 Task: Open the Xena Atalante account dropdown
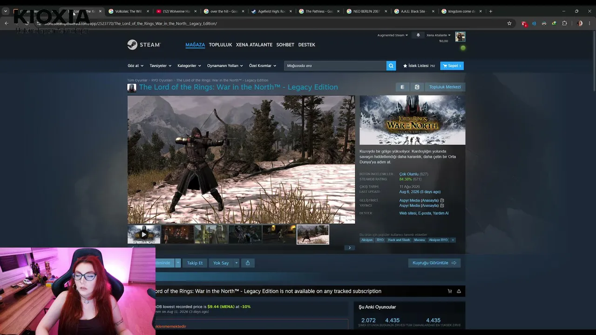[x=439, y=35]
